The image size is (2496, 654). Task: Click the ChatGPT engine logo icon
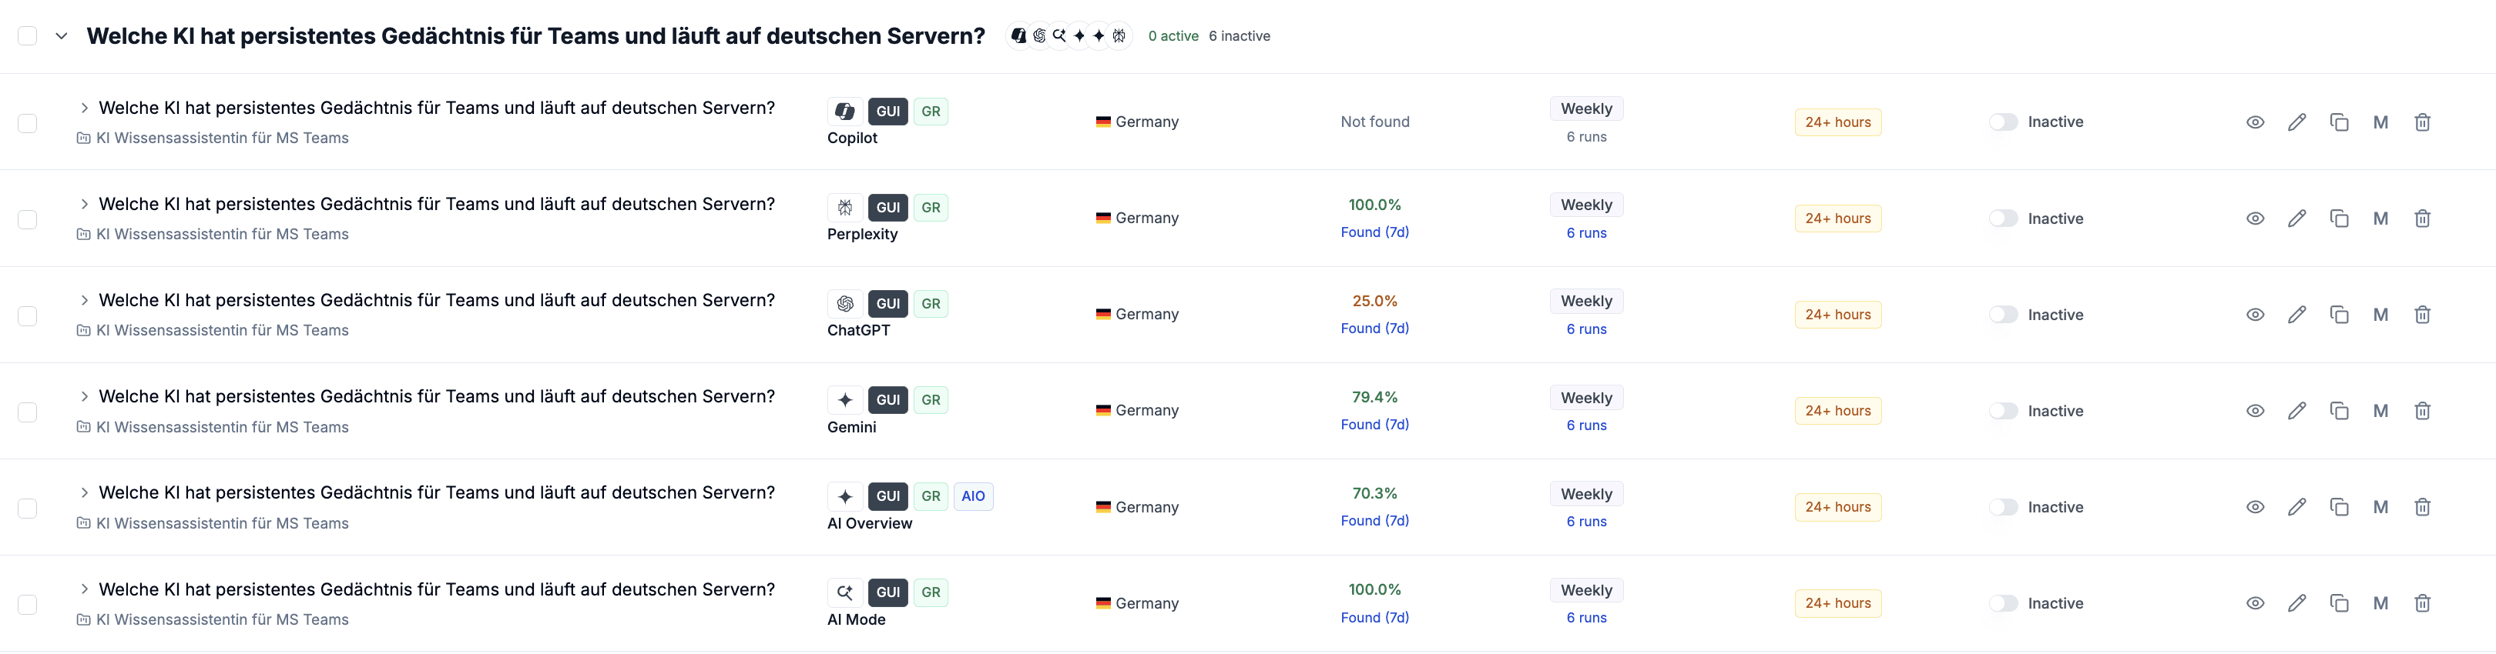845,304
